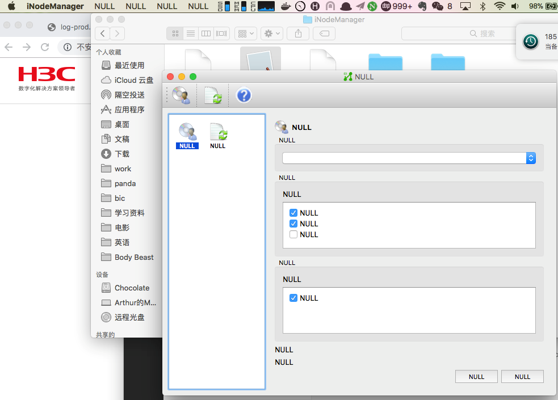
Task: Open 学习资料 folder in Finder sidebar
Action: click(x=128, y=213)
